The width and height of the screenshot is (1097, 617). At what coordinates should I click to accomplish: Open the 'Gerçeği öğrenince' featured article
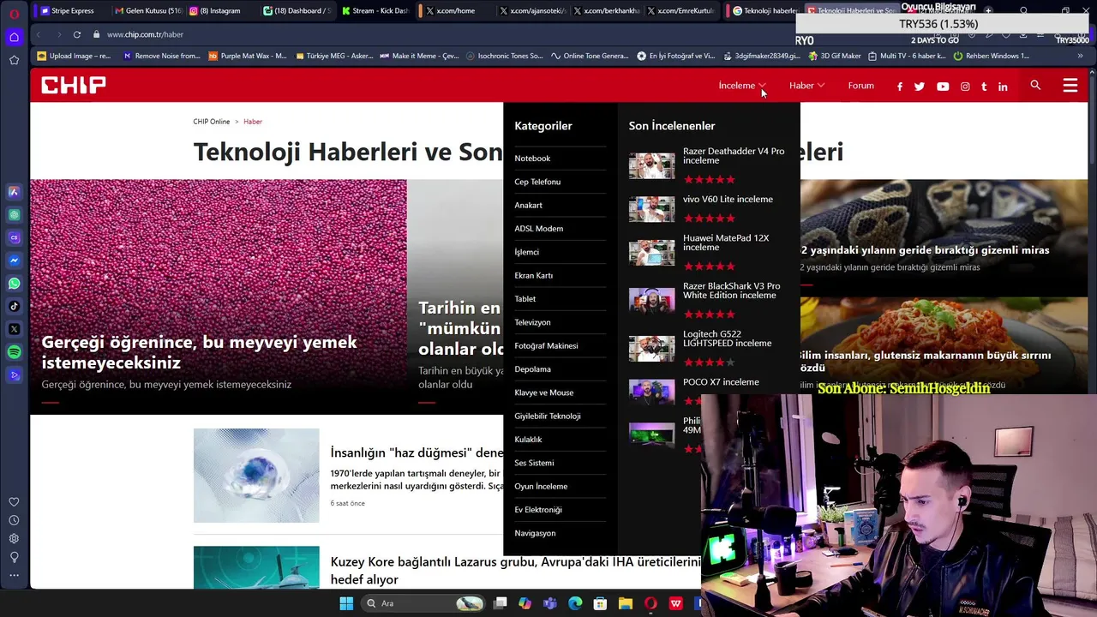[219, 296]
